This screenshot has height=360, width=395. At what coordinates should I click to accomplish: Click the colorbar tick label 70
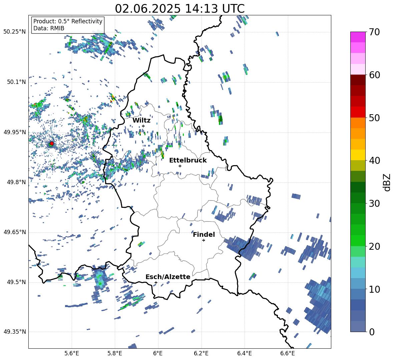[374, 32]
